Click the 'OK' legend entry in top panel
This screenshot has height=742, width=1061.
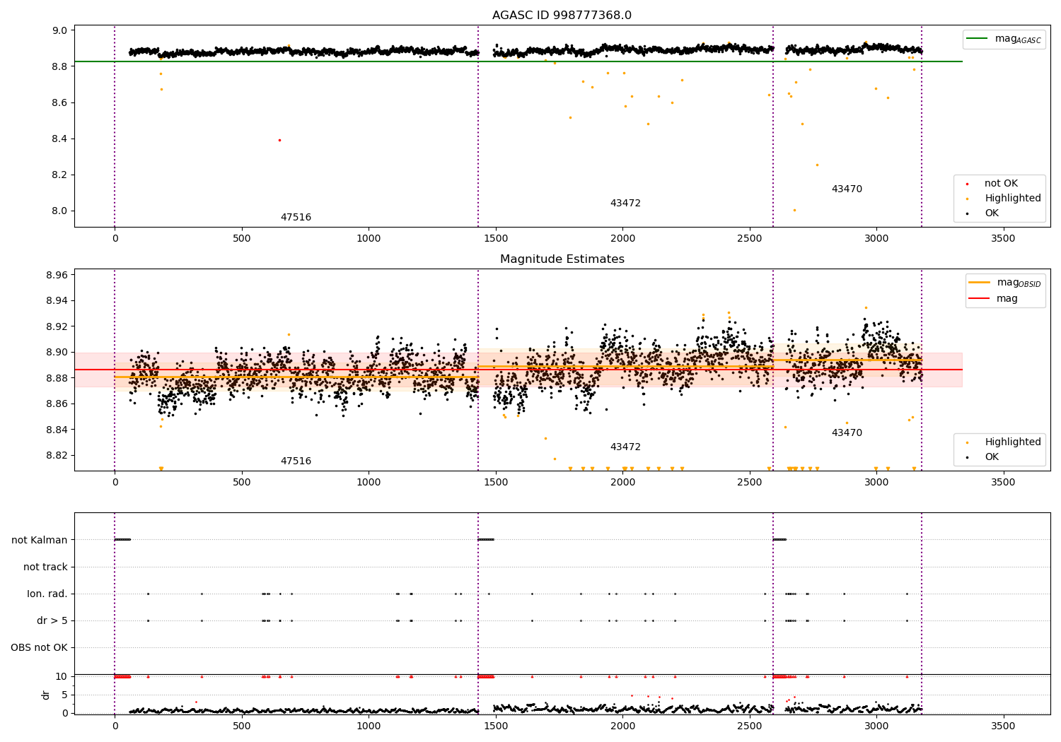point(992,213)
